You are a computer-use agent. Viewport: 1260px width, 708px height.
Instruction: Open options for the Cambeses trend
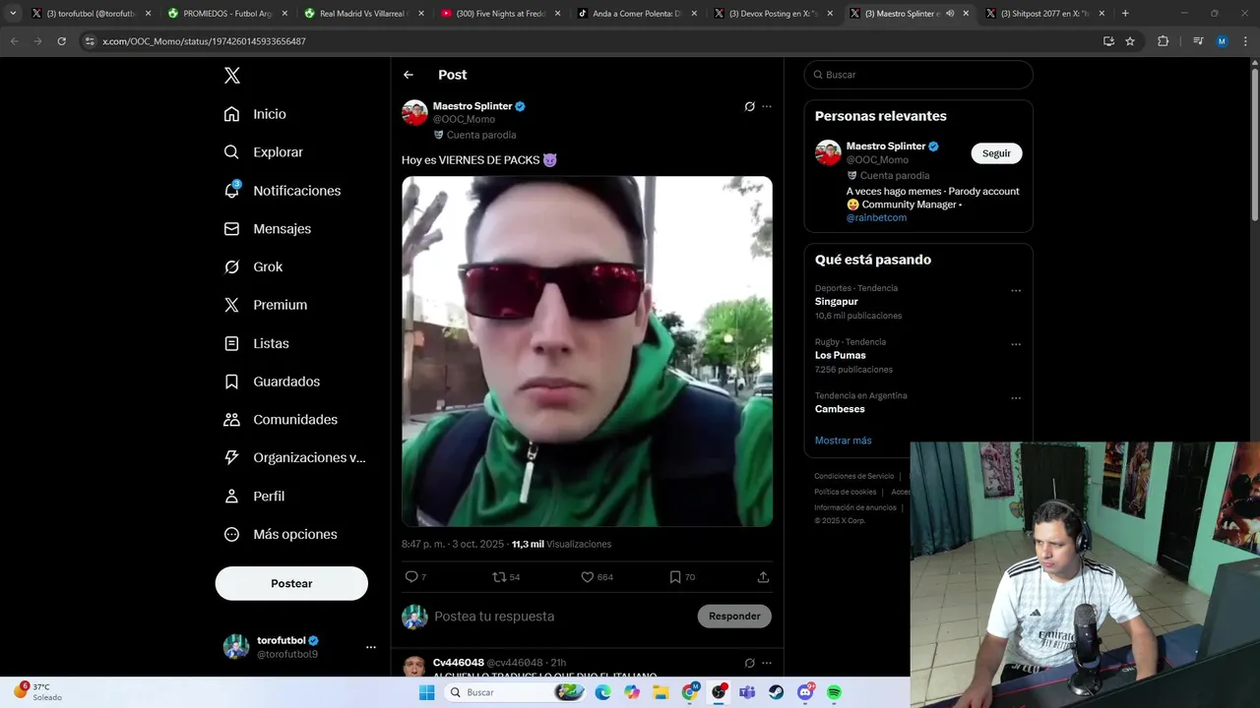tap(1016, 399)
